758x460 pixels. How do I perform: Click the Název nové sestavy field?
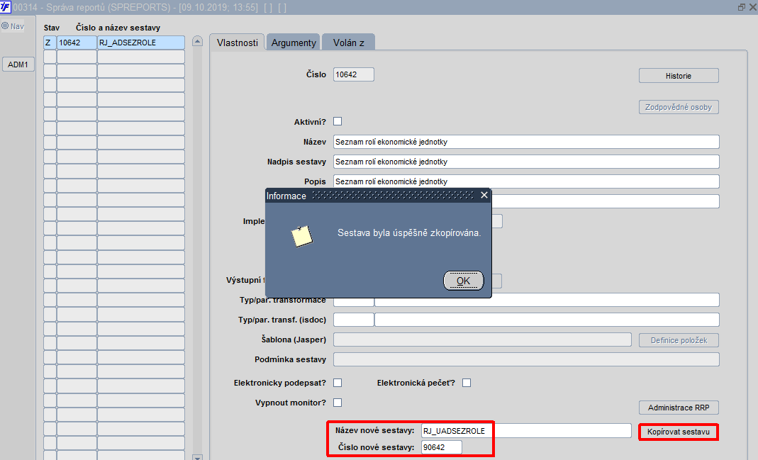click(526, 430)
